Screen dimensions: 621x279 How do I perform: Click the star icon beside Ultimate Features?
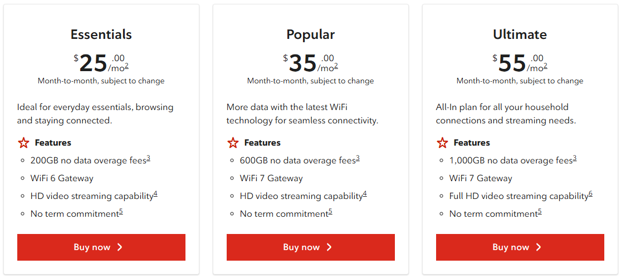click(x=442, y=143)
